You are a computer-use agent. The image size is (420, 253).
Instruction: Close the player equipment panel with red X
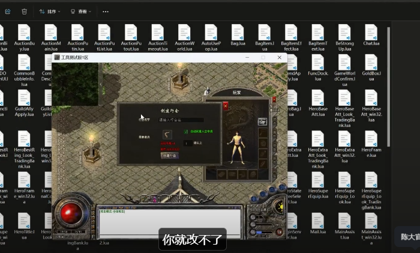pos(226,106)
